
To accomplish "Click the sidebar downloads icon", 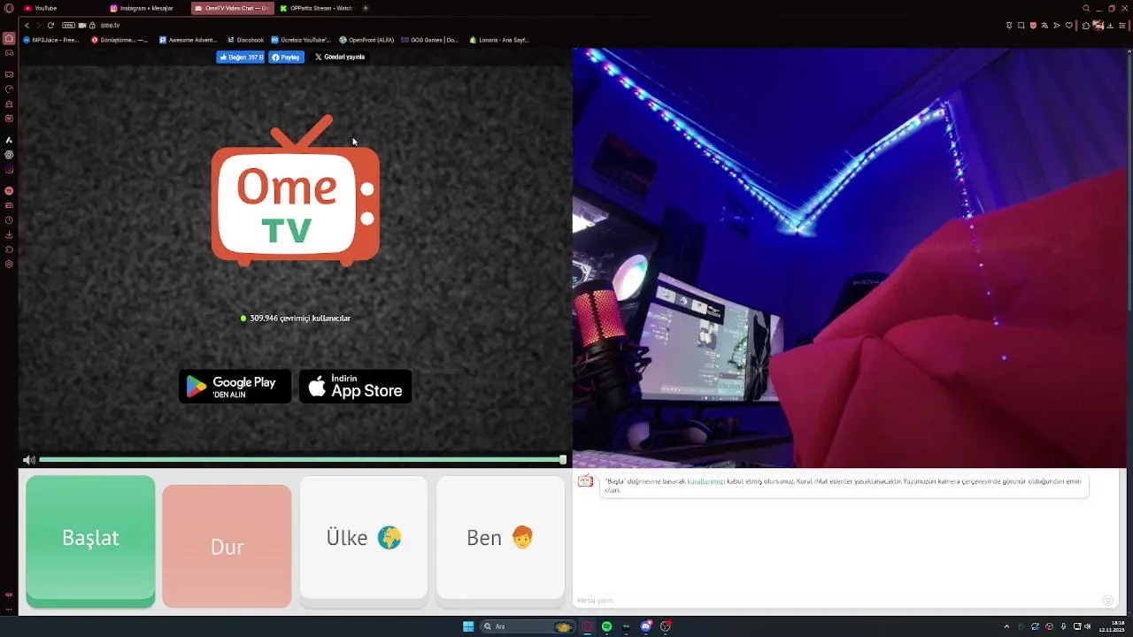I will [x=9, y=234].
